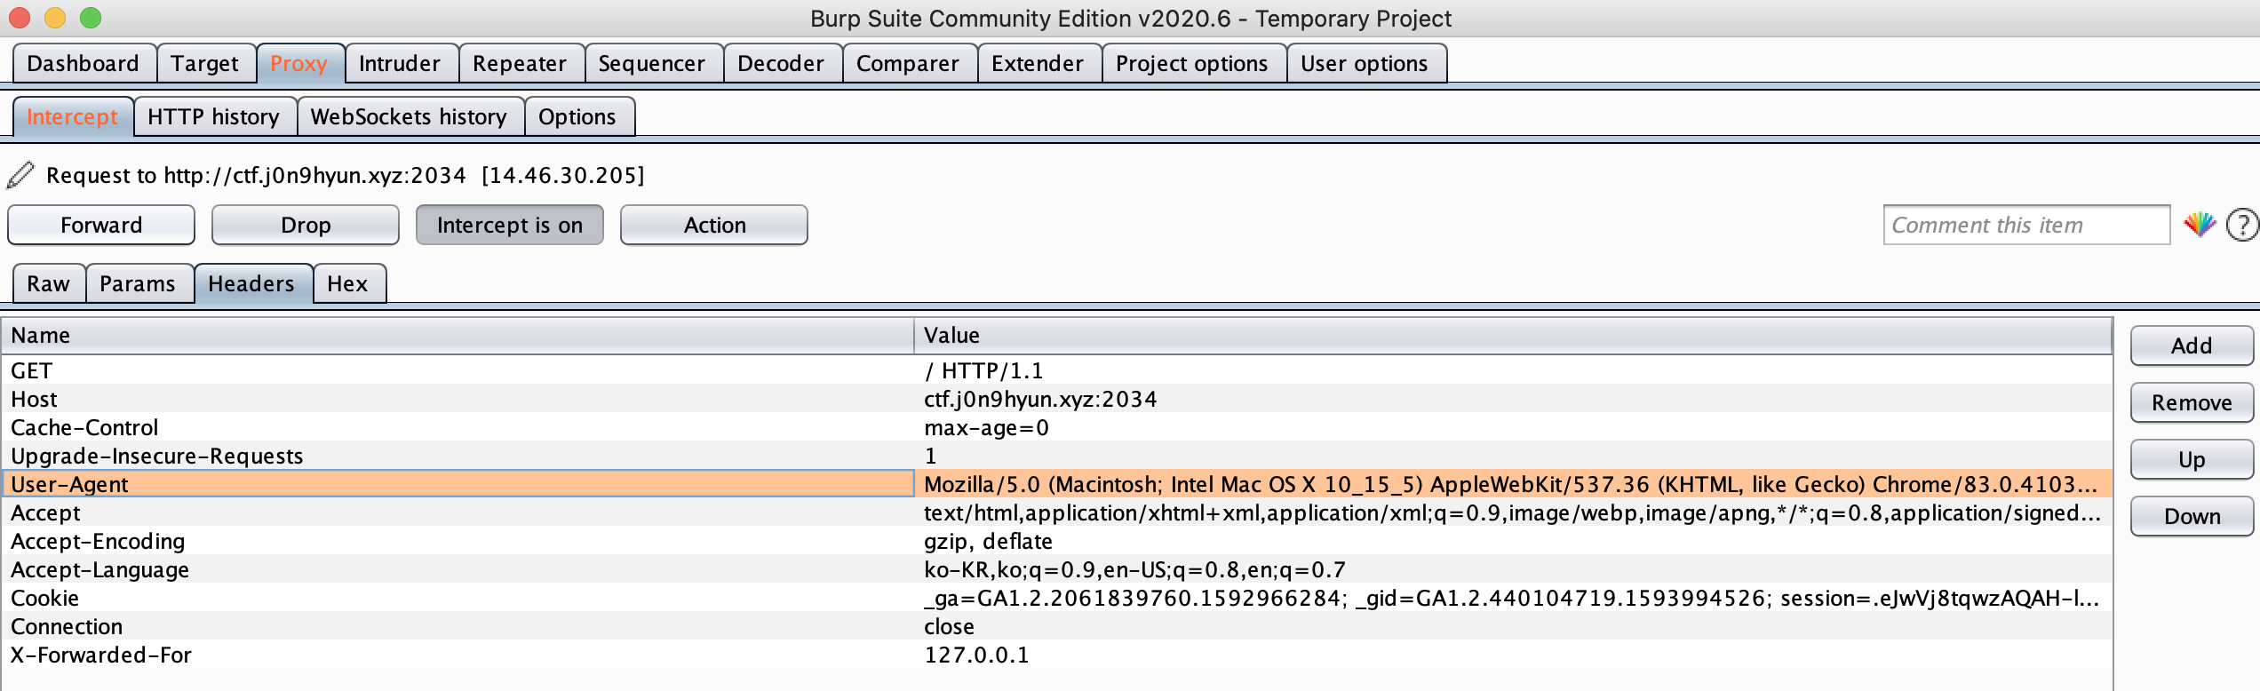Select the User-Agent header row
Screen dimensions: 2260x691
pyautogui.click(x=1056, y=484)
